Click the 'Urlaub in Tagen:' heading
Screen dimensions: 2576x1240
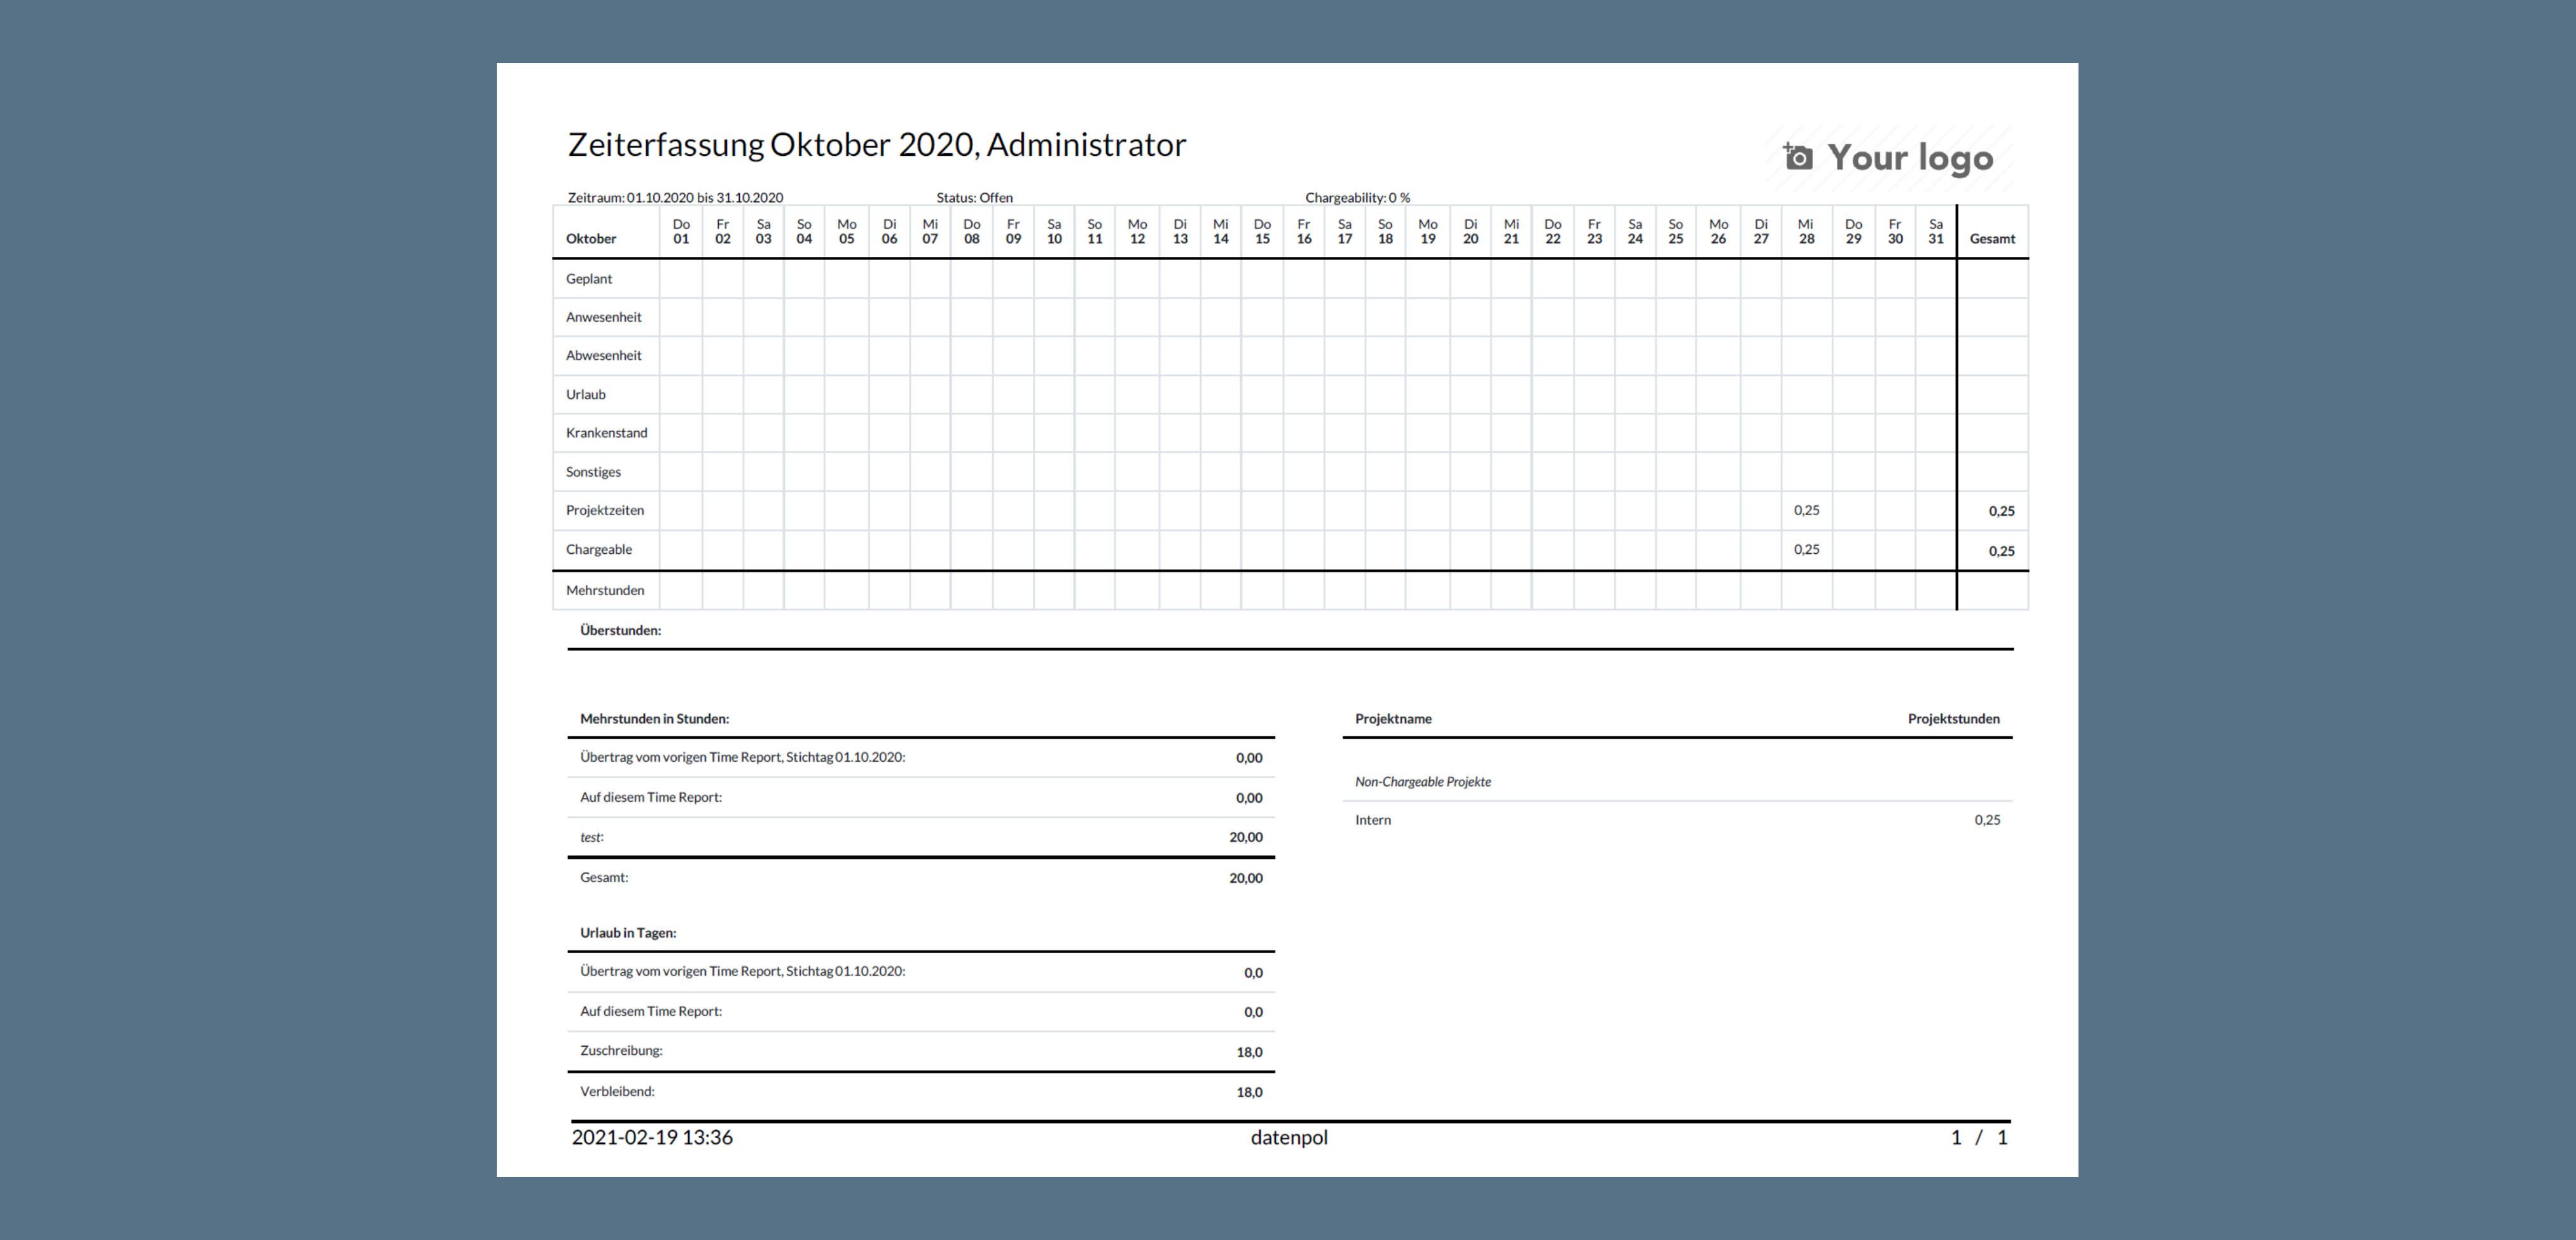coord(628,933)
